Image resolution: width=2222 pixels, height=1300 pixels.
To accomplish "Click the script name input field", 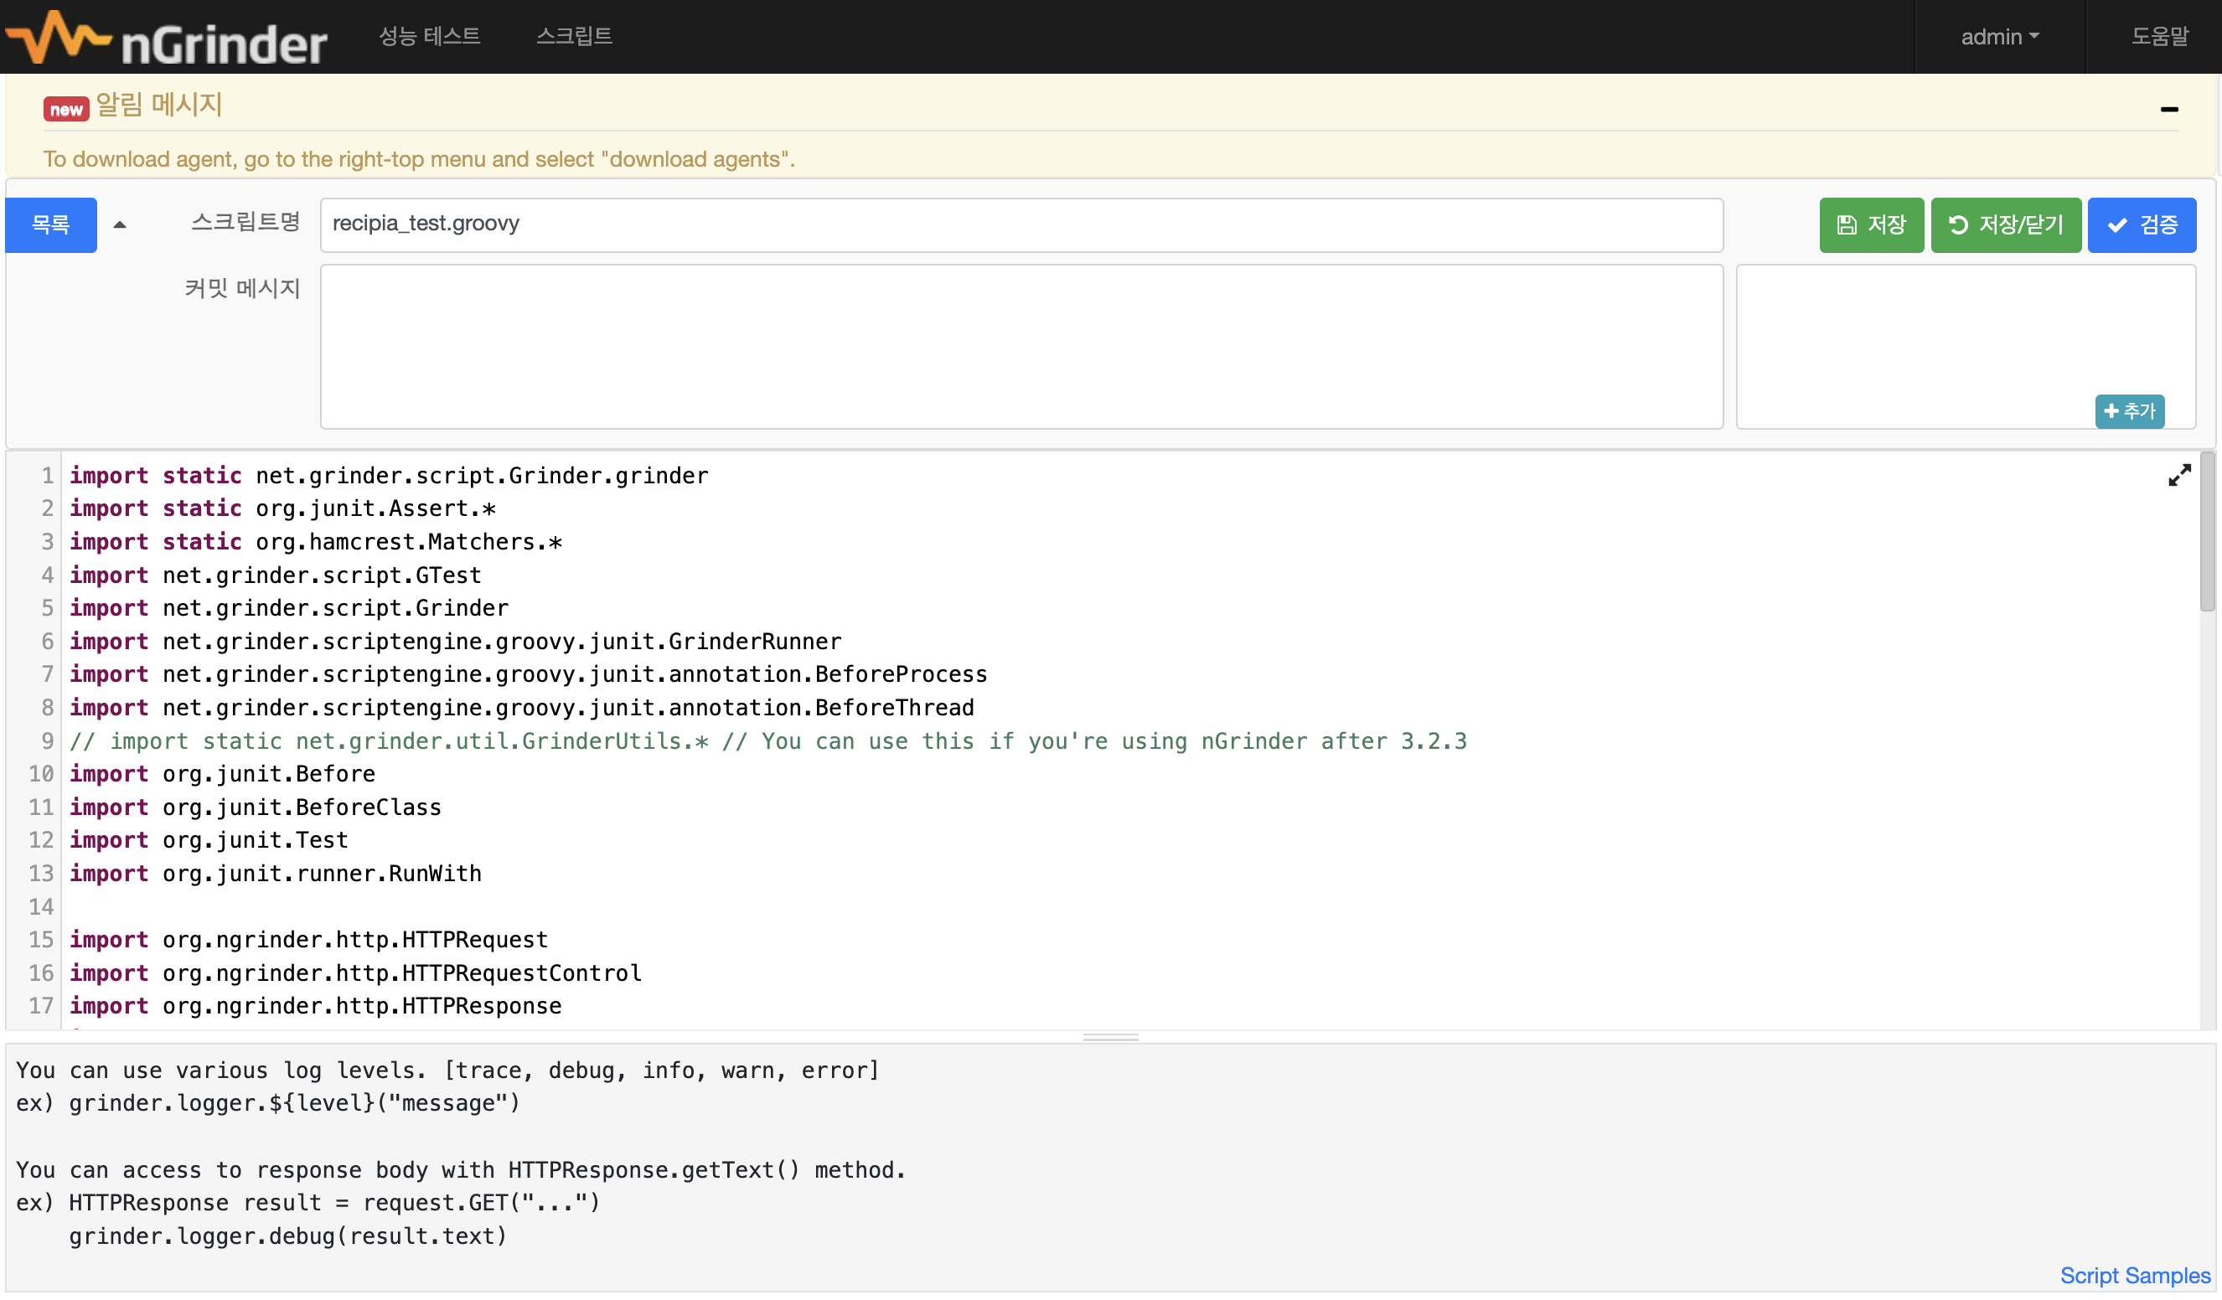I will pos(1021,224).
